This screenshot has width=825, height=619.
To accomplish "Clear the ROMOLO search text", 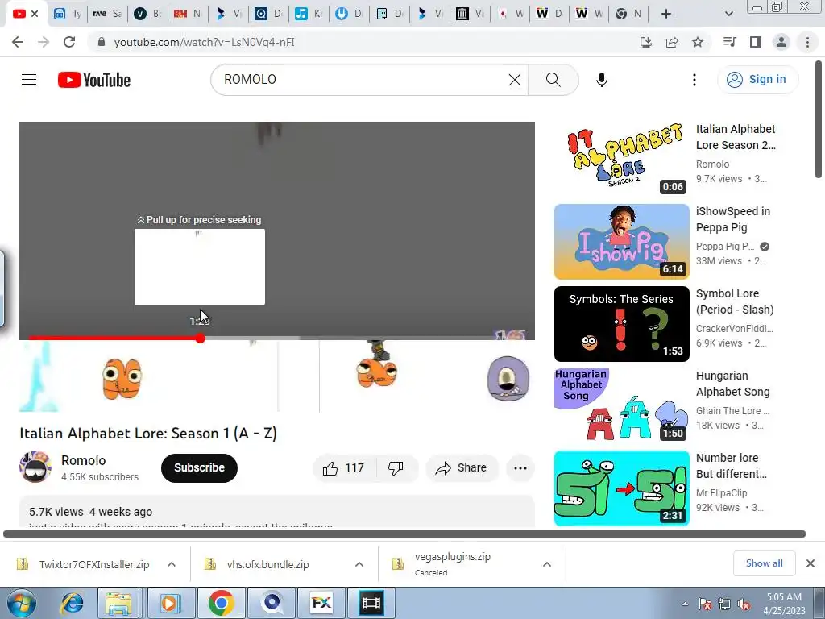I will point(515,80).
